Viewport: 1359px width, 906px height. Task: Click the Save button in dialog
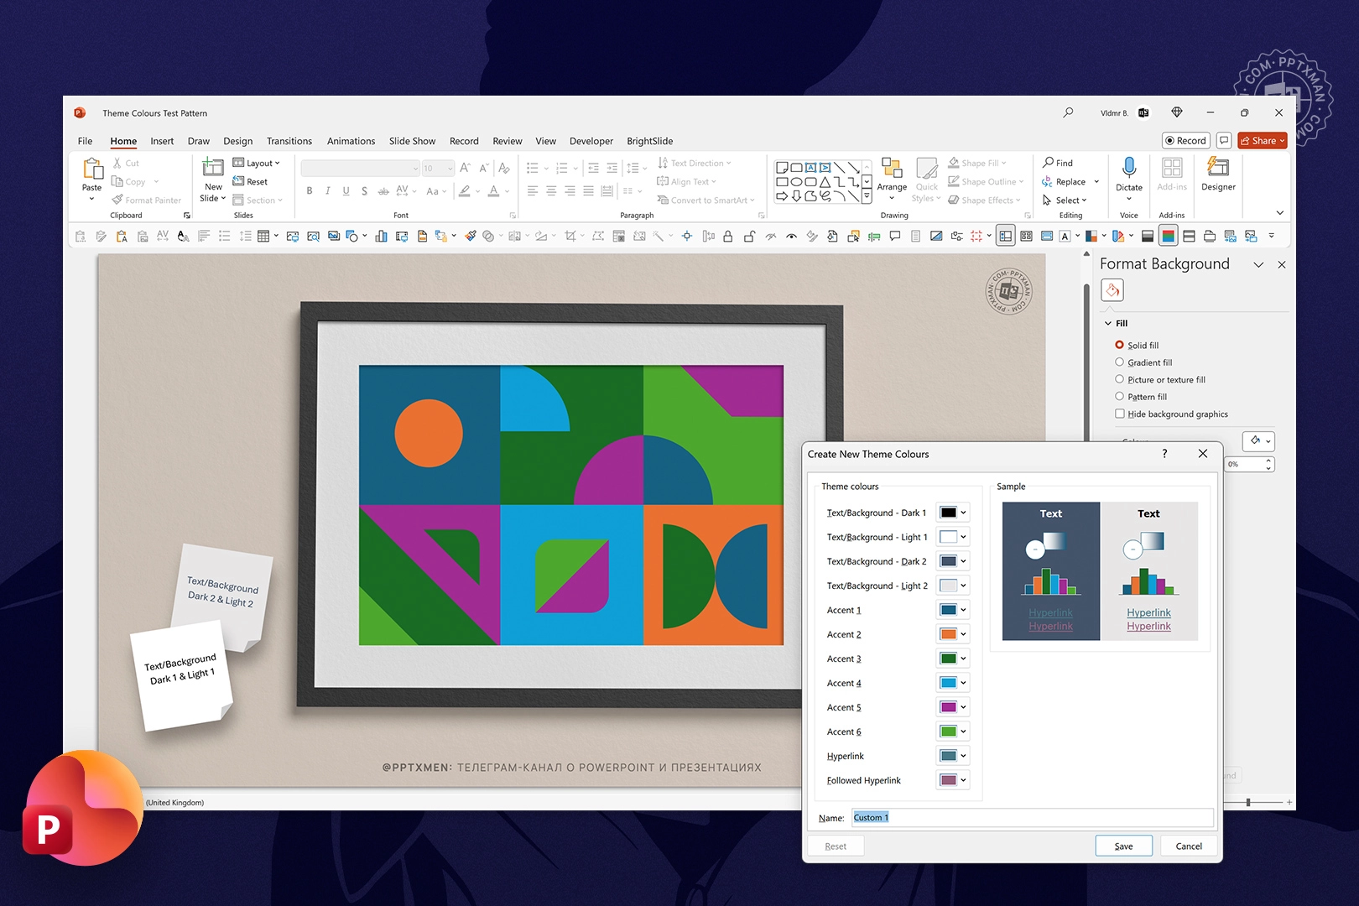[x=1123, y=846]
